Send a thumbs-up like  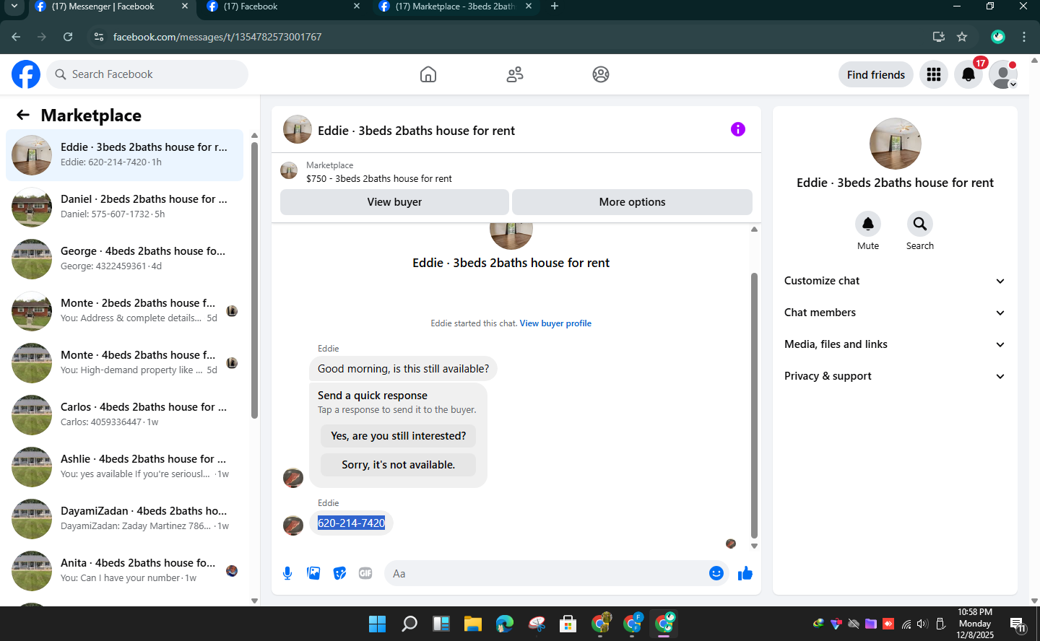point(745,573)
